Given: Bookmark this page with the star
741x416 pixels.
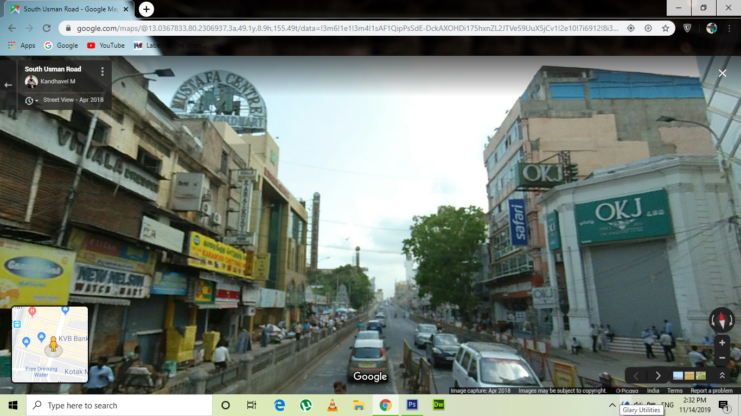Looking at the screenshot, I should [666, 28].
